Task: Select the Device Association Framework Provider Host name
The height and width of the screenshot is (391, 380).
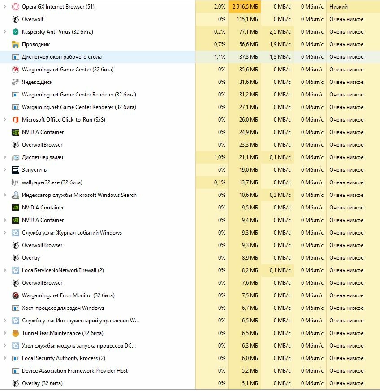Action: (75, 371)
